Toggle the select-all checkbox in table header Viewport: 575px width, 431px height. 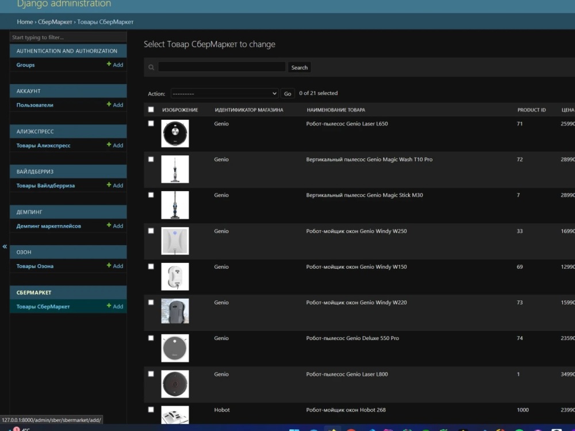[151, 109]
